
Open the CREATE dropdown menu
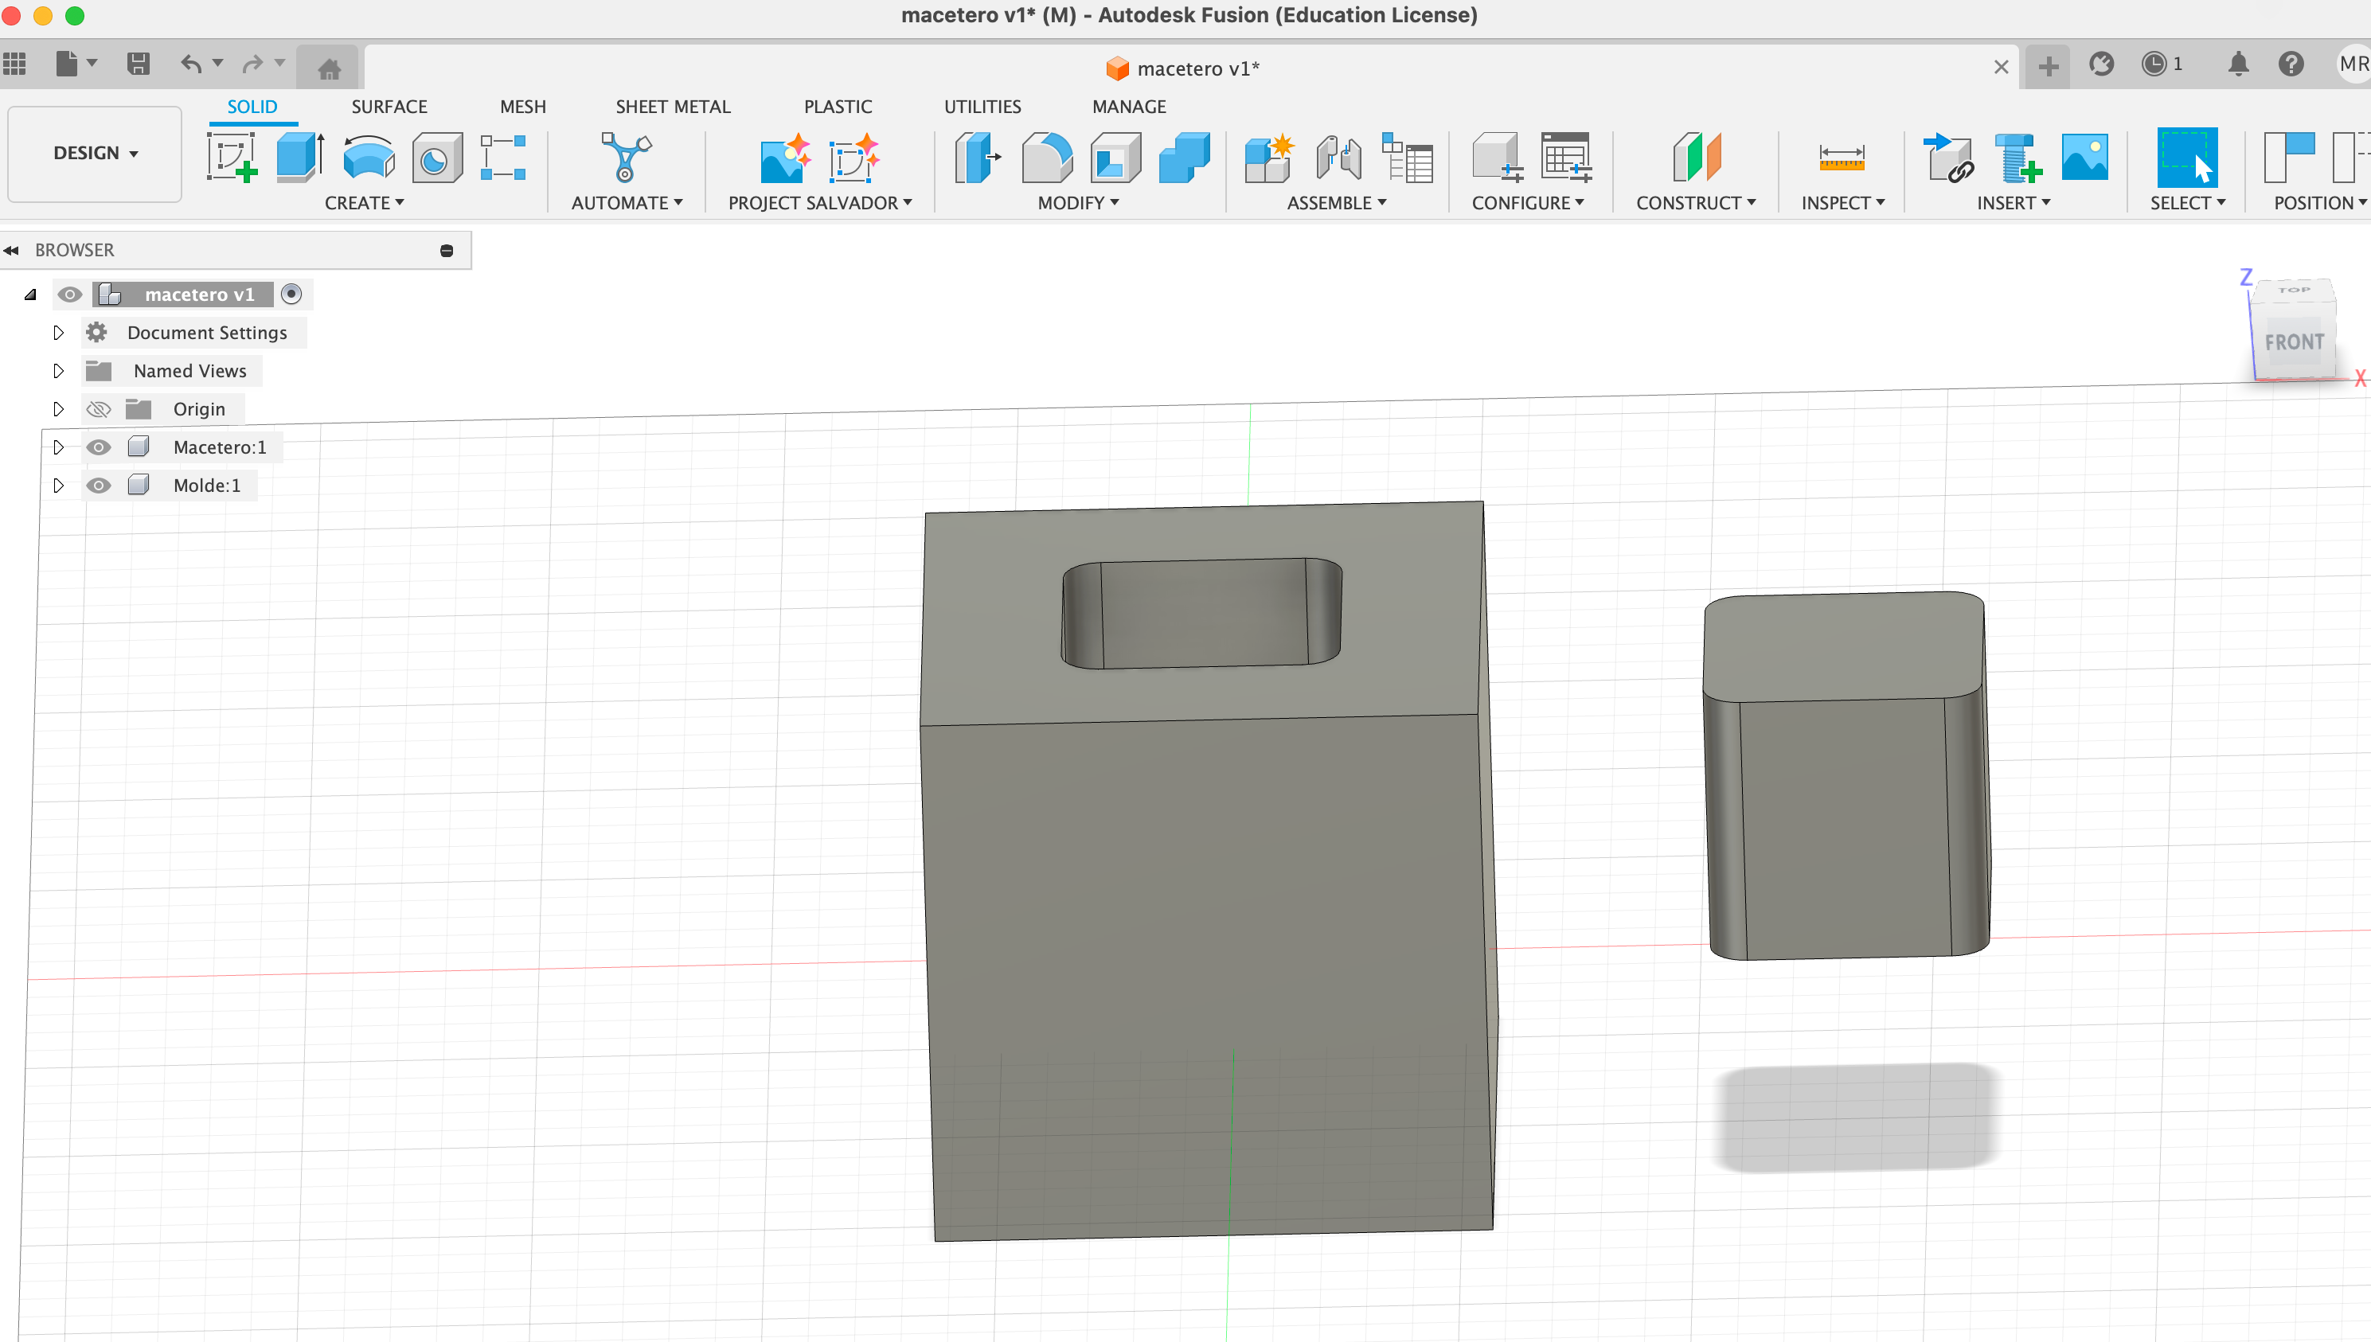coord(364,203)
